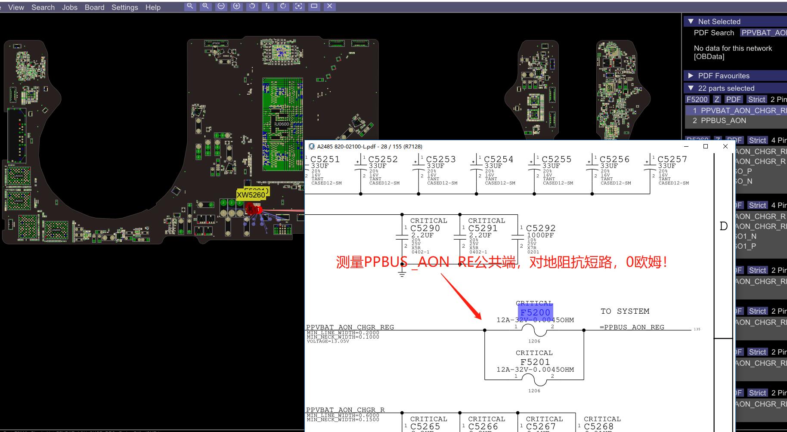Screen dimensions: 787x432
Task: Collapse the 22 parts selected section
Action: coord(691,88)
